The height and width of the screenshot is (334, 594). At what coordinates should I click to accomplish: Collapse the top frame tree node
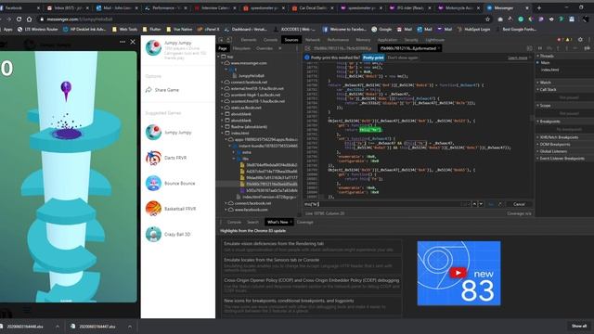(x=219, y=57)
